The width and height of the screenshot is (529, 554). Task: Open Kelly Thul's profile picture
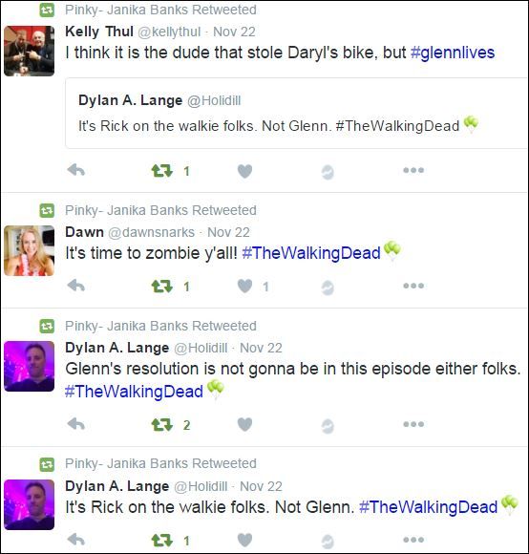[x=29, y=51]
